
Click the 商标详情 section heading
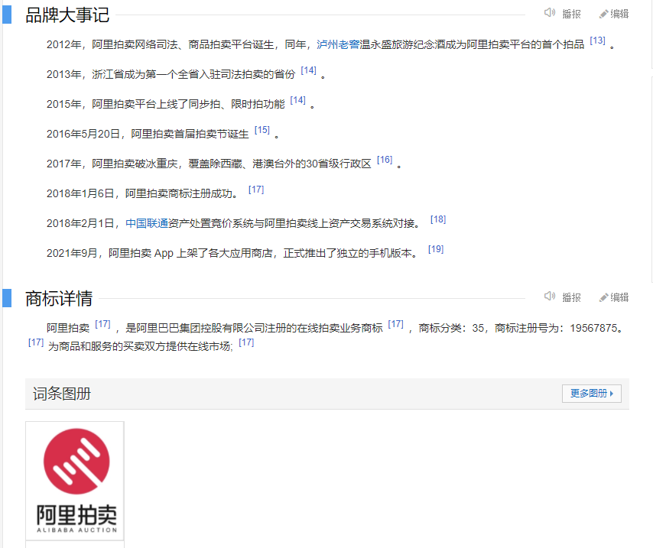pyautogui.click(x=59, y=299)
